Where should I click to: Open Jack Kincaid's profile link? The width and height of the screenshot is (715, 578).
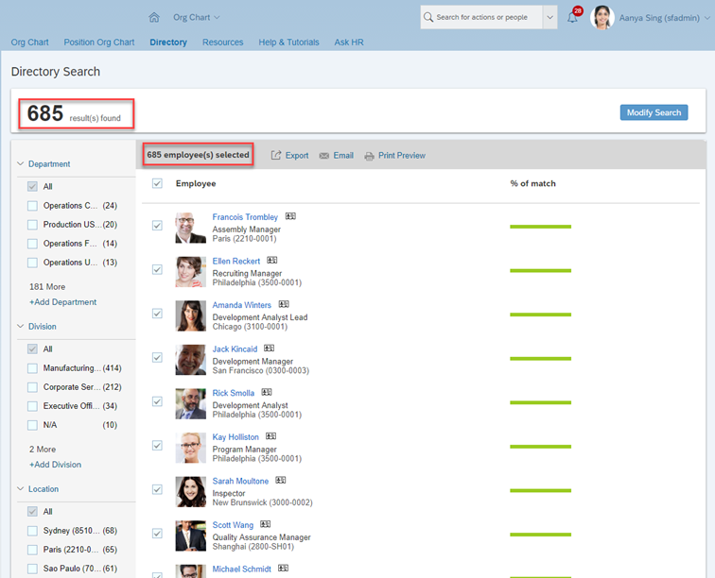pyautogui.click(x=235, y=348)
